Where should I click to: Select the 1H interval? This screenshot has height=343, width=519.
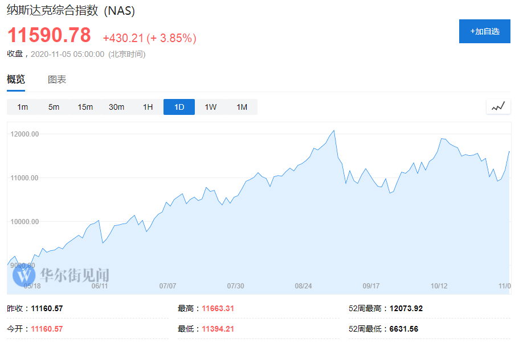pyautogui.click(x=148, y=107)
